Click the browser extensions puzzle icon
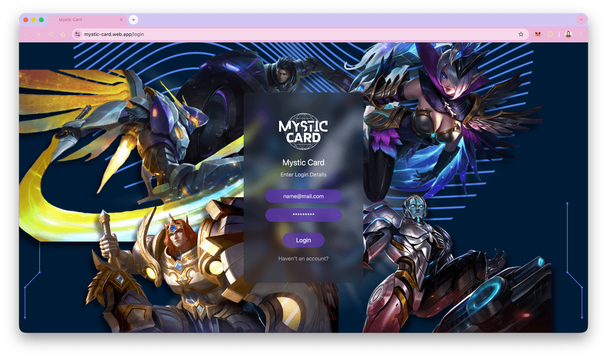This screenshot has height=358, width=607. point(551,34)
